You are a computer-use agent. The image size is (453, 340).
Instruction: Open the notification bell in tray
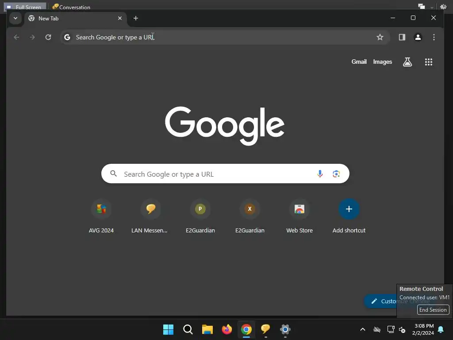[x=441, y=329]
